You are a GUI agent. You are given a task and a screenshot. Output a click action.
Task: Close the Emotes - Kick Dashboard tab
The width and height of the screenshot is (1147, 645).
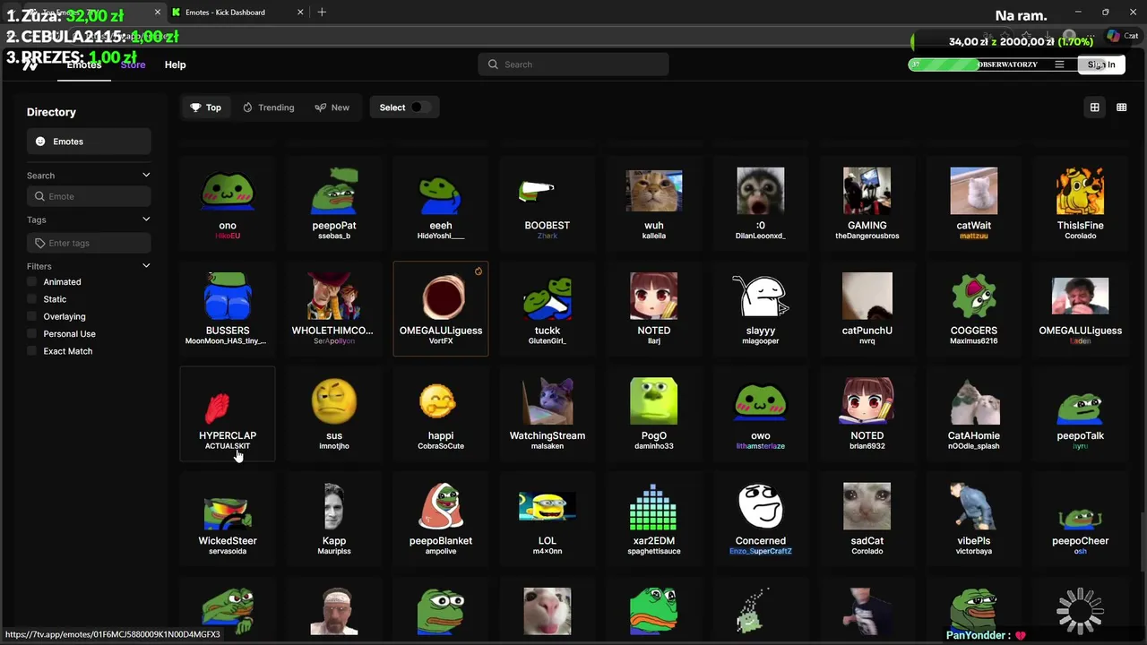click(x=300, y=12)
